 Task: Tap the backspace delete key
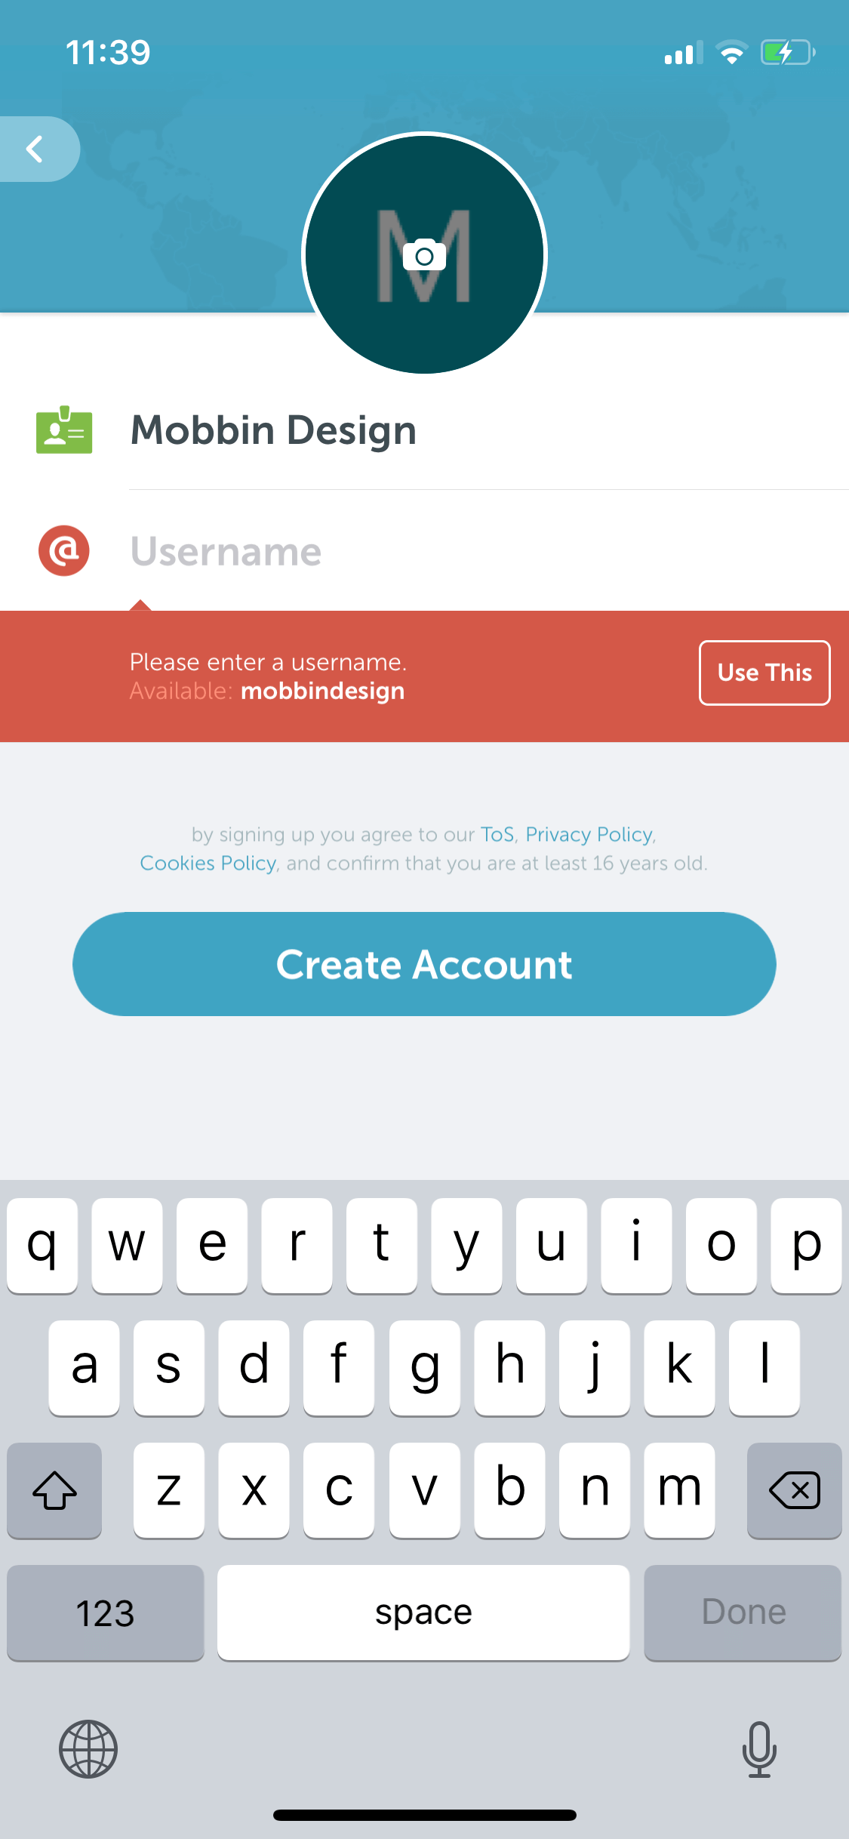pyautogui.click(x=794, y=1490)
